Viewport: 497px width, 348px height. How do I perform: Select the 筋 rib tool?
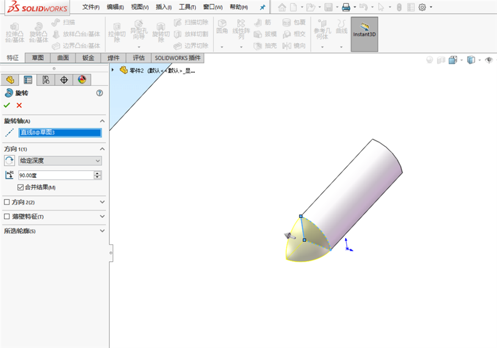262,22
